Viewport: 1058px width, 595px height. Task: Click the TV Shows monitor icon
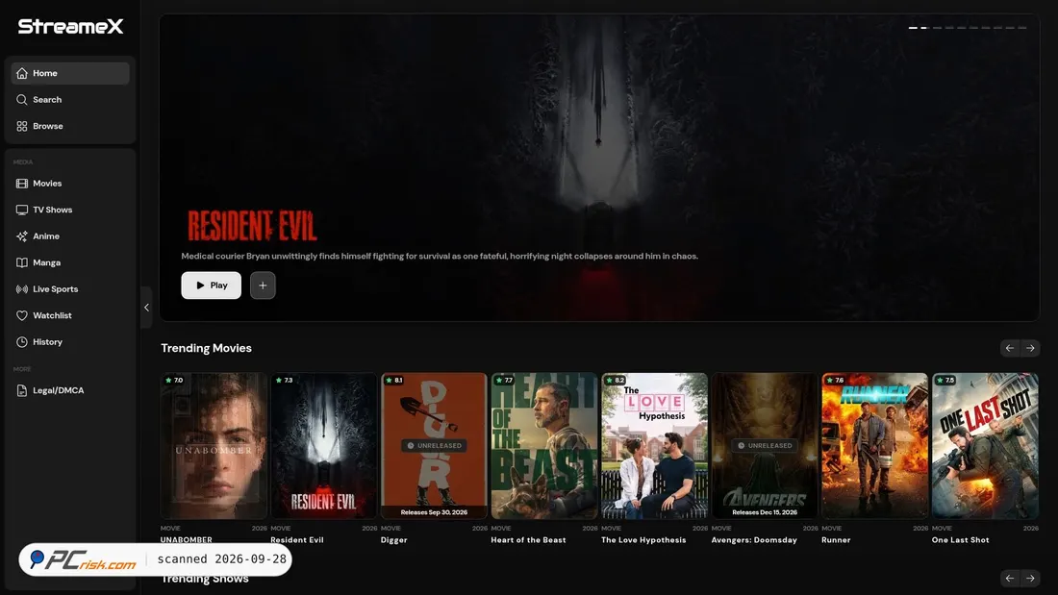coord(22,210)
